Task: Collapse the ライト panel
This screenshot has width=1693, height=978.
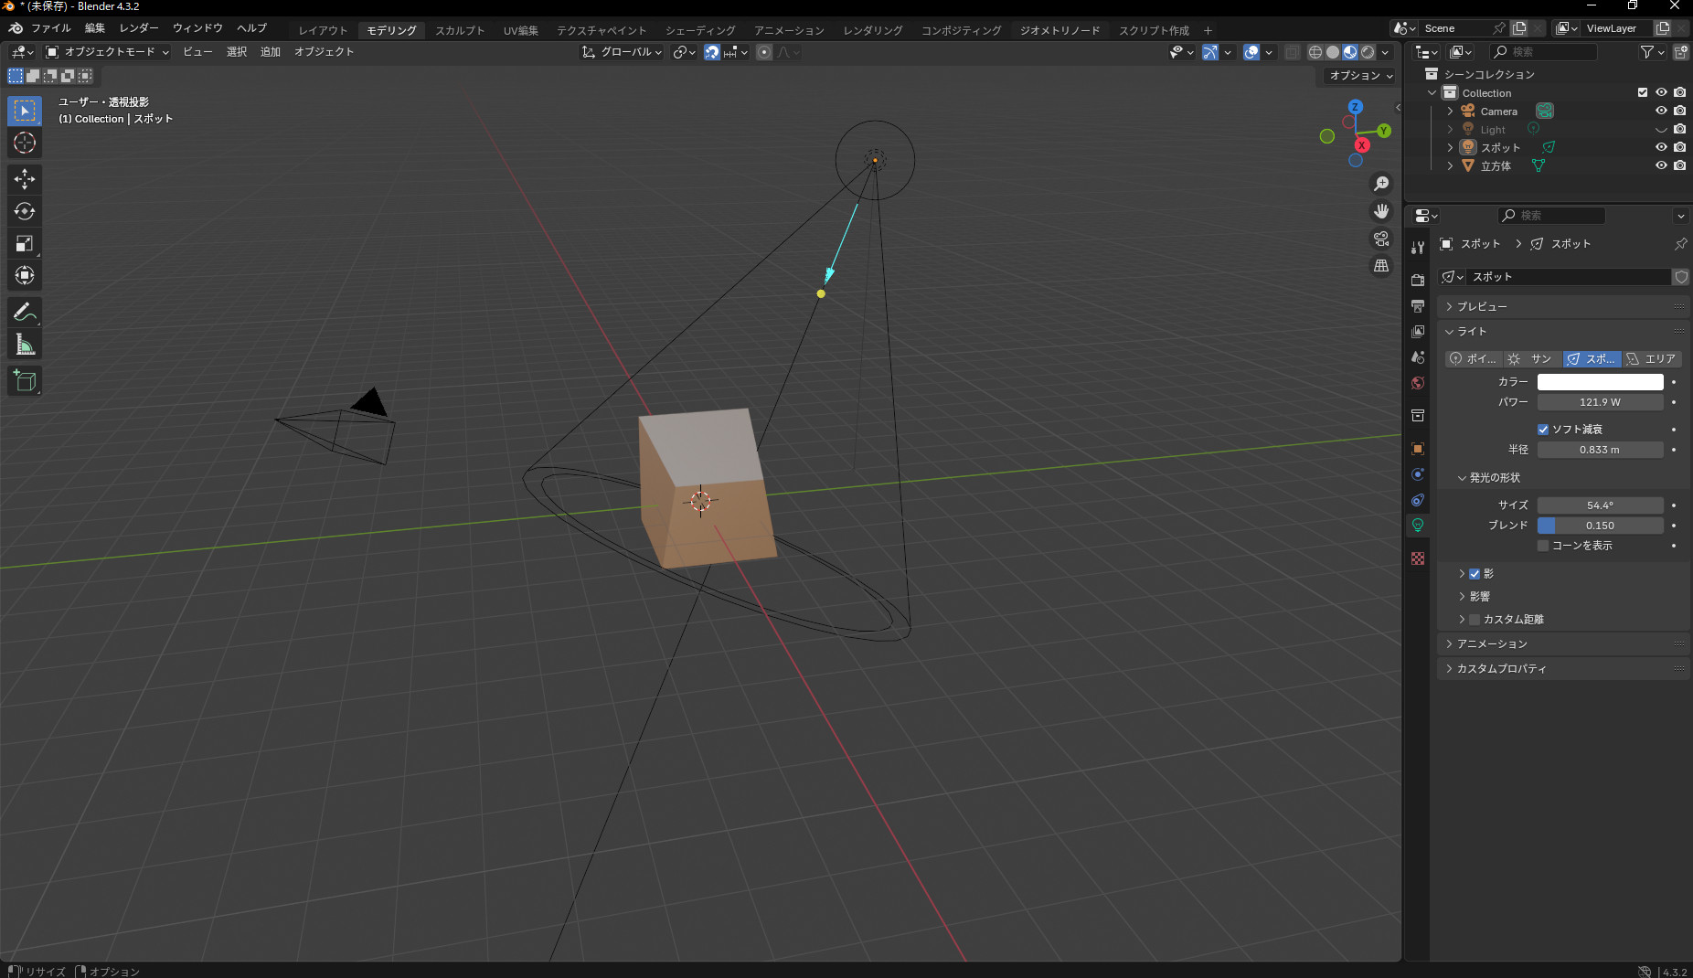Action: point(1562,331)
